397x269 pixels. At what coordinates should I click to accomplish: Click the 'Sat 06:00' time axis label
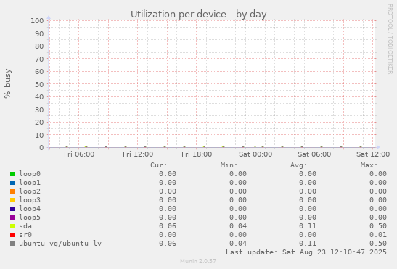[314, 154]
